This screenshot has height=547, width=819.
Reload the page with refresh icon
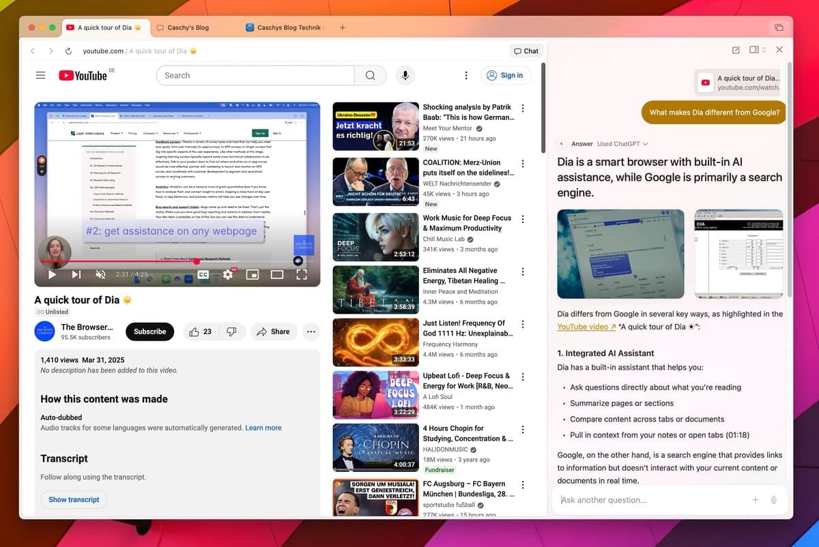68,51
